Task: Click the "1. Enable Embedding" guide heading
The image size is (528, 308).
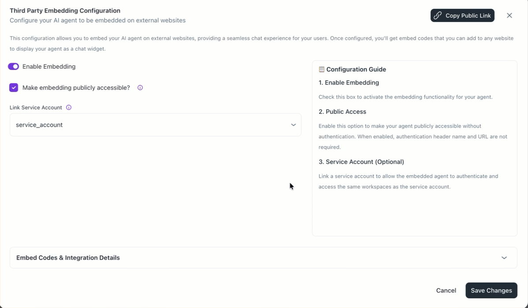Action: tap(349, 83)
